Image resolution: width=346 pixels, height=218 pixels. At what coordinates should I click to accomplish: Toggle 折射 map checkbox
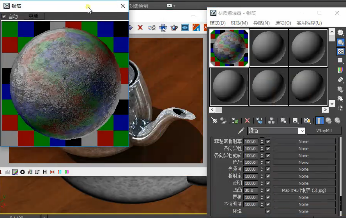pyautogui.click(x=268, y=162)
